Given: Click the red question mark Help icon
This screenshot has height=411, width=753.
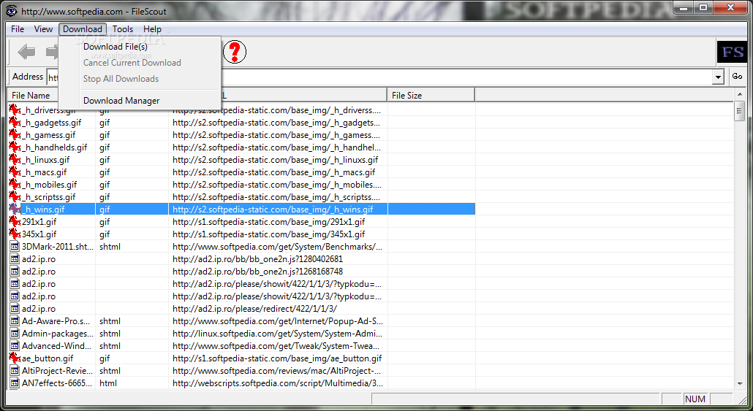Looking at the screenshot, I should click(x=235, y=52).
